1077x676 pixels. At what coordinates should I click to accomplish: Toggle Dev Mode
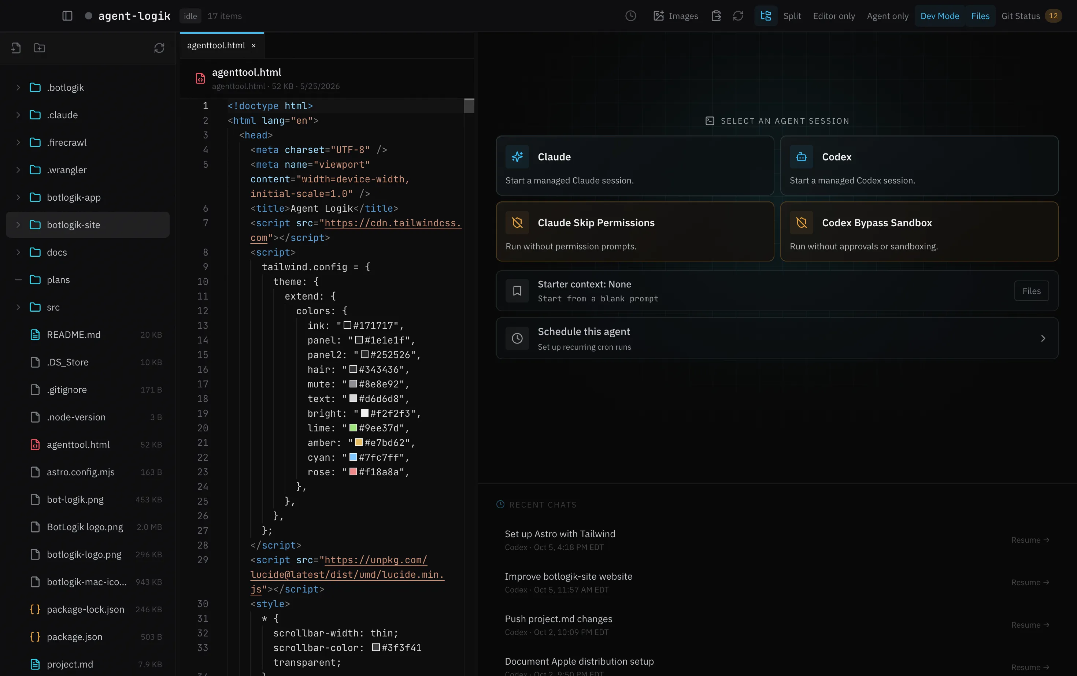[x=940, y=16]
